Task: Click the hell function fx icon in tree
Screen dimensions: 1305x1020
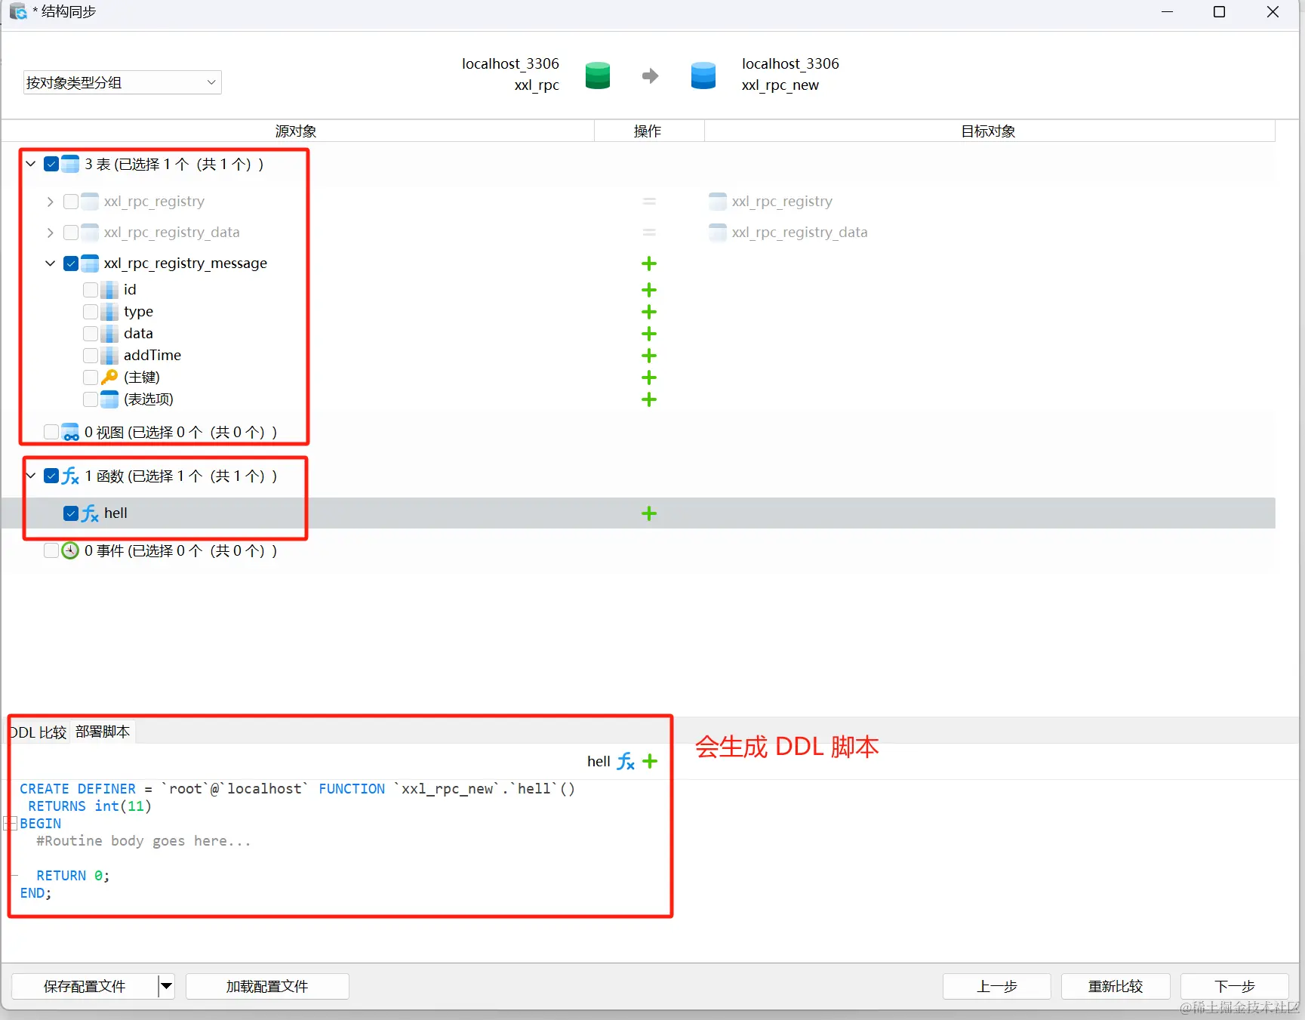Action: [90, 513]
